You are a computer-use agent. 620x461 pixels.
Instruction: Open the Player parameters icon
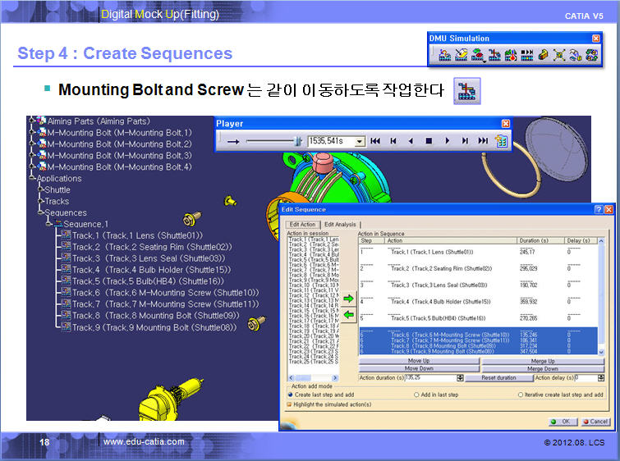click(x=501, y=141)
